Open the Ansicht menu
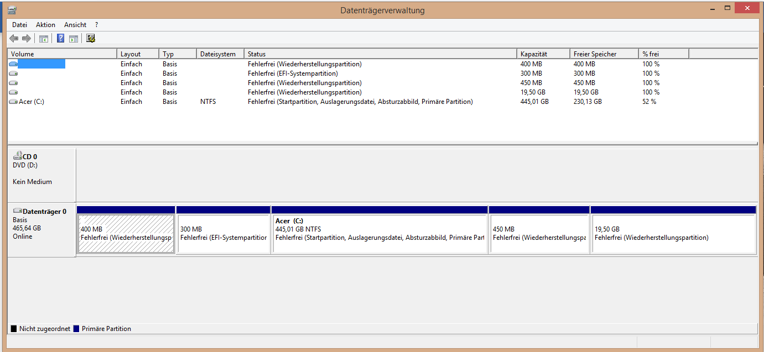Viewport: 764px width, 352px height. tap(75, 25)
